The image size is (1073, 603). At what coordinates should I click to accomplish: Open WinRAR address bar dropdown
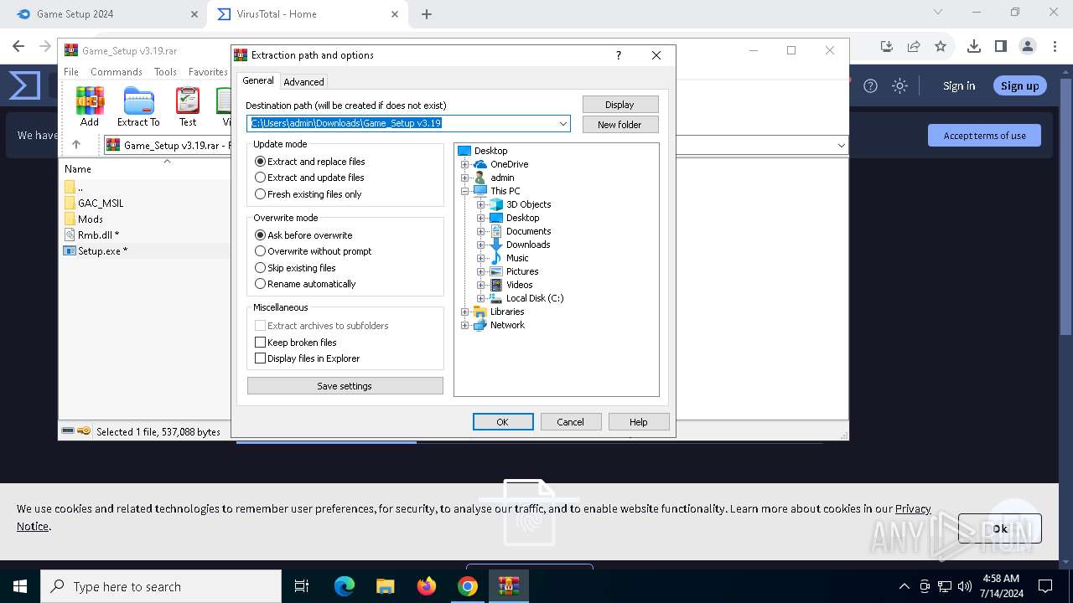click(x=841, y=146)
